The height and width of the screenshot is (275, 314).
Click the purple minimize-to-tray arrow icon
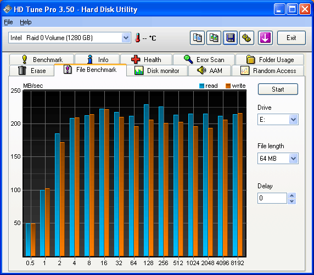click(x=265, y=38)
